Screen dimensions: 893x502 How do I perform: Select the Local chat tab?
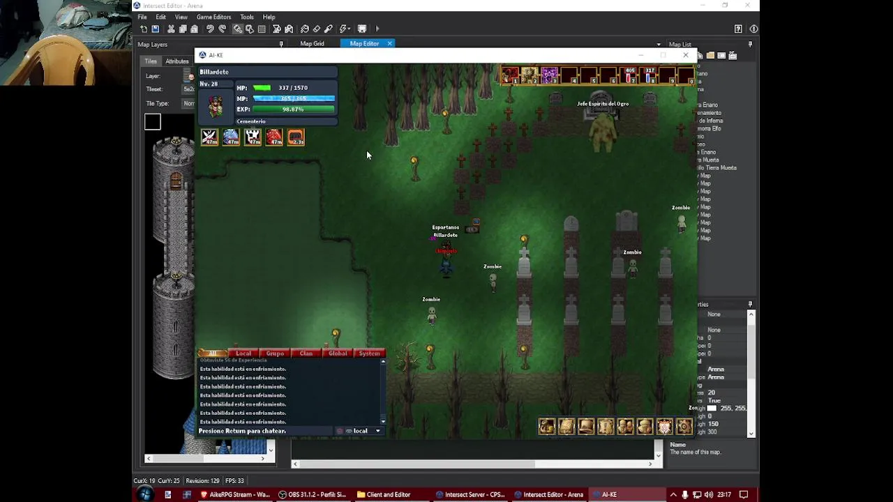click(x=243, y=353)
